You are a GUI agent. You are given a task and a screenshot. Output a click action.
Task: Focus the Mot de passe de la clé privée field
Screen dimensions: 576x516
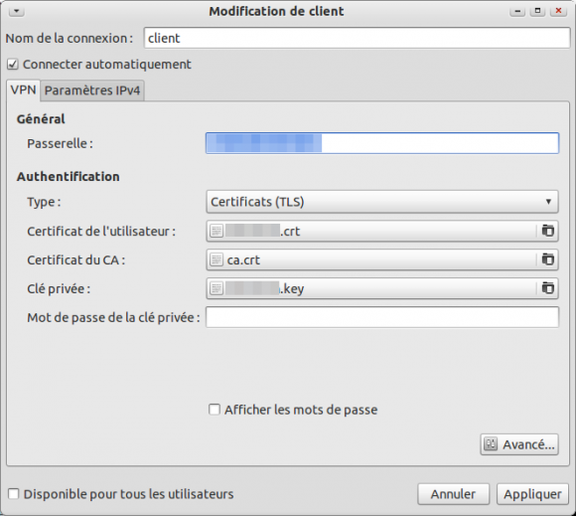point(382,317)
